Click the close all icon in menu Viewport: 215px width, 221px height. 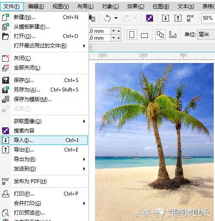(x=6, y=68)
